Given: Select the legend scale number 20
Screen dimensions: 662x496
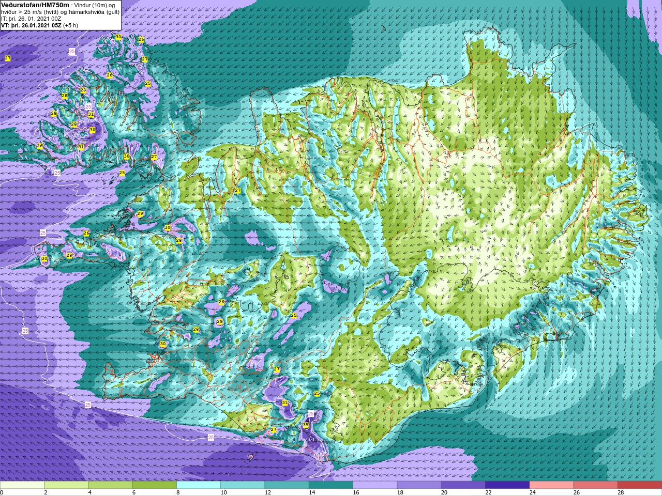Looking at the screenshot, I should [444, 492].
